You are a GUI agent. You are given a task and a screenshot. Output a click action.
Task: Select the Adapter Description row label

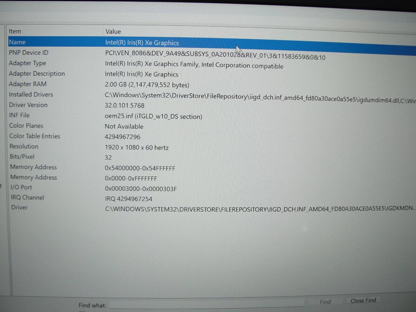37,74
